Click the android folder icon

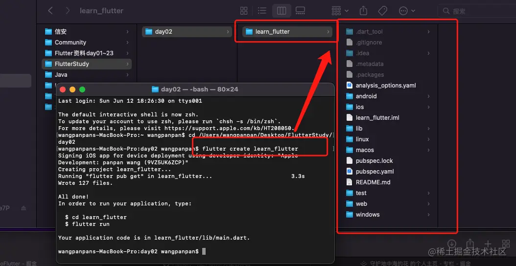point(350,96)
